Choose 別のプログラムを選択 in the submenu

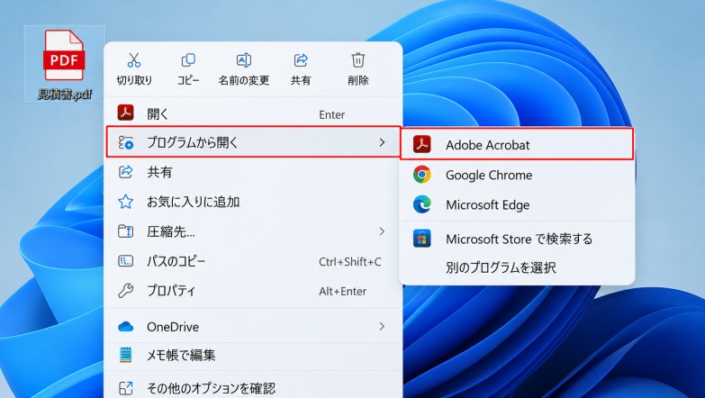[517, 267]
